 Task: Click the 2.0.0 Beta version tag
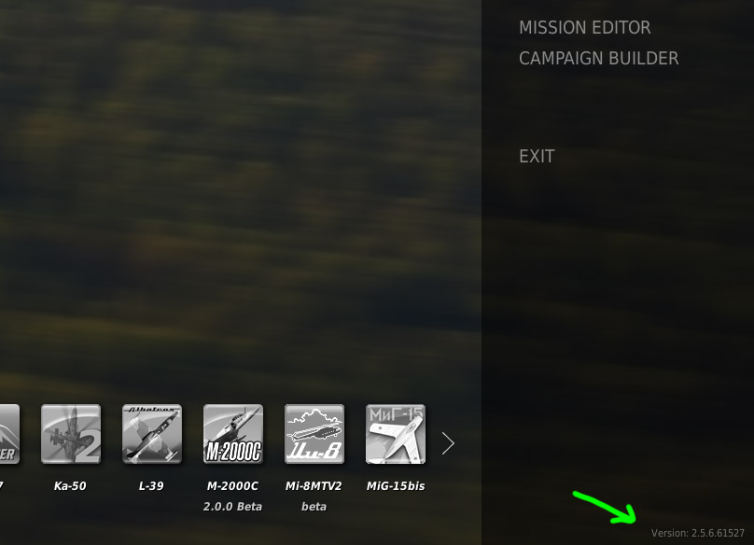(232, 507)
